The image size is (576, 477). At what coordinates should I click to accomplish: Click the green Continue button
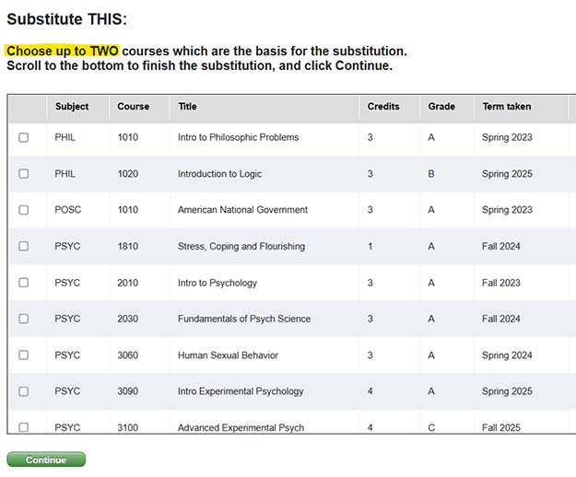pos(46,460)
